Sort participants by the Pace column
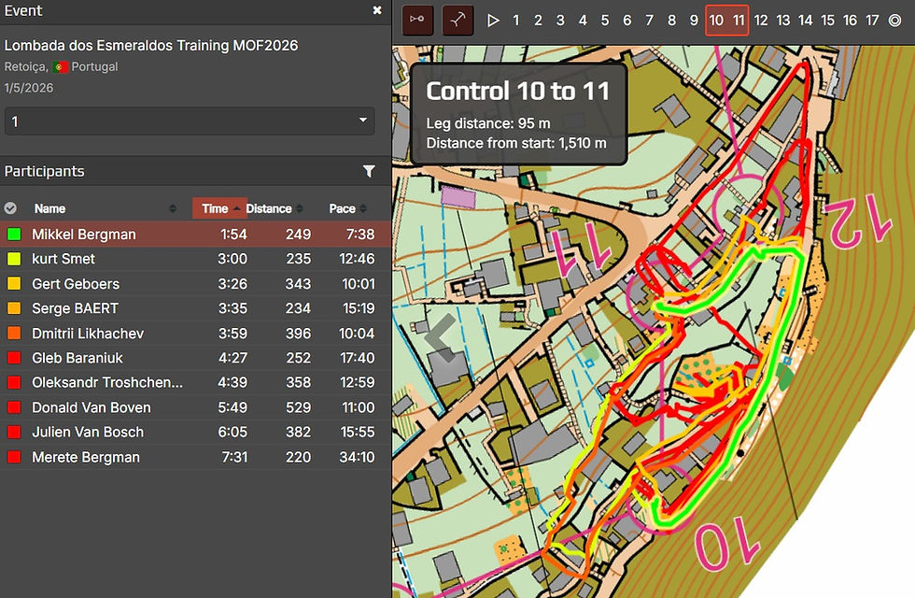Viewport: 915px width, 598px height. pyautogui.click(x=342, y=208)
